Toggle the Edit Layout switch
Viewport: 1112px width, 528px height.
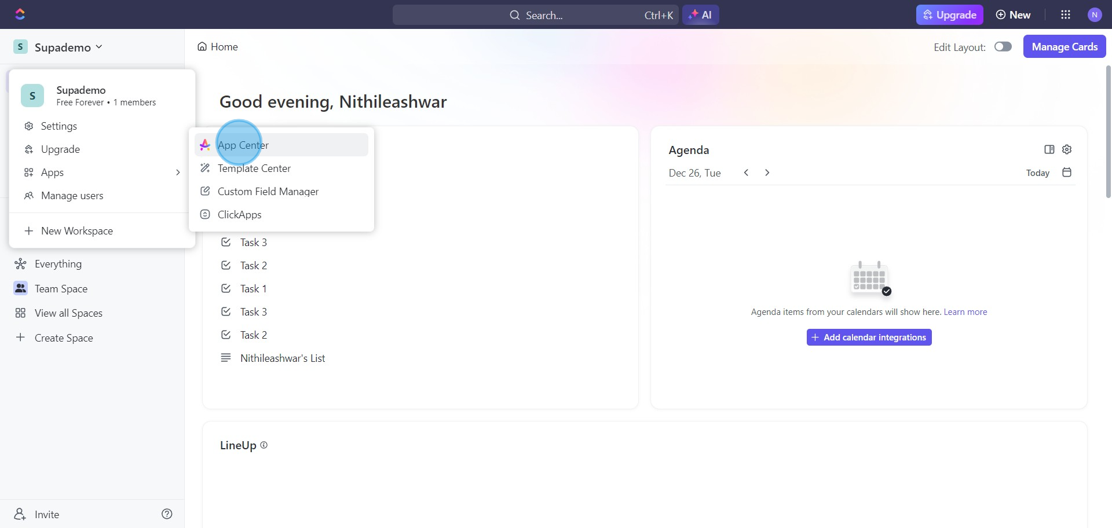[1003, 47]
